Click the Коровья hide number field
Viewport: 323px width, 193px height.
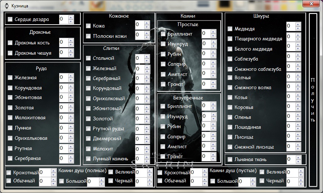[x=291, y=107]
